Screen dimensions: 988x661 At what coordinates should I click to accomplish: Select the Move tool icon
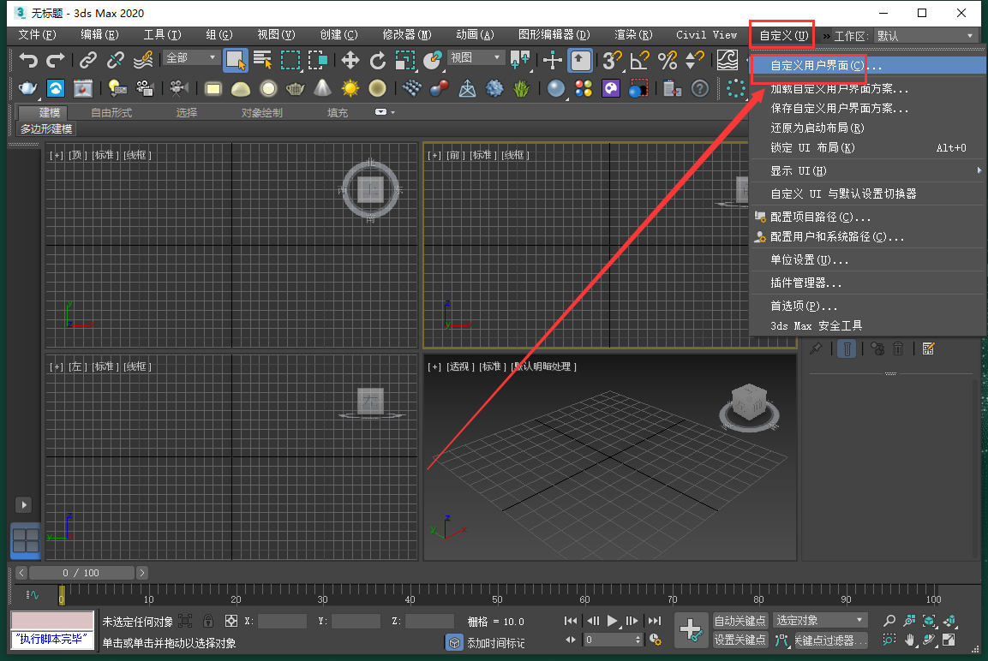350,60
